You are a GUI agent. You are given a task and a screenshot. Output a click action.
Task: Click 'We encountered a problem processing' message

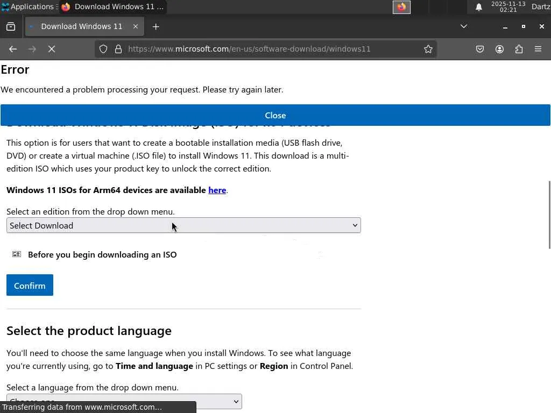pyautogui.click(x=142, y=90)
